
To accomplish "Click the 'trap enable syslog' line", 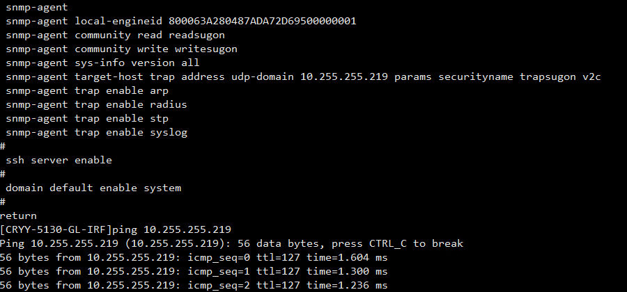I will pyautogui.click(x=96, y=132).
